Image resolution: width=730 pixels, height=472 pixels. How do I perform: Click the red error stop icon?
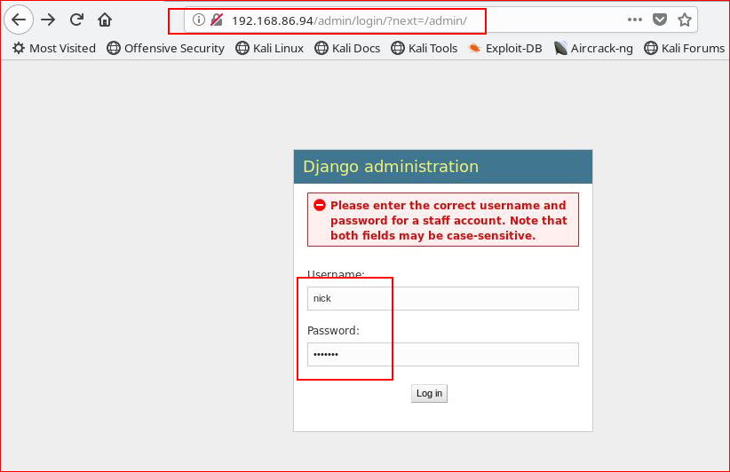click(x=320, y=205)
